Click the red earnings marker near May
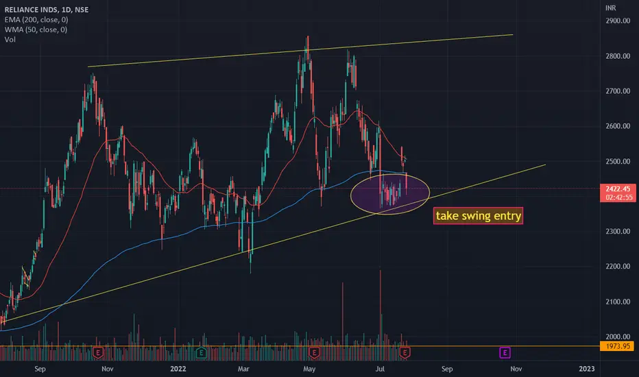 314,352
